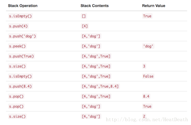Click the Stack Operation column header
This screenshot has width=191, height=125.
pos(23,6)
